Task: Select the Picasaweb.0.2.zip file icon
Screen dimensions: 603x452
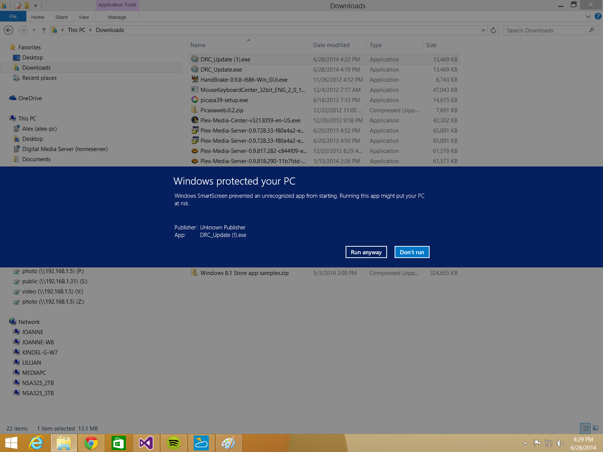Action: (195, 110)
